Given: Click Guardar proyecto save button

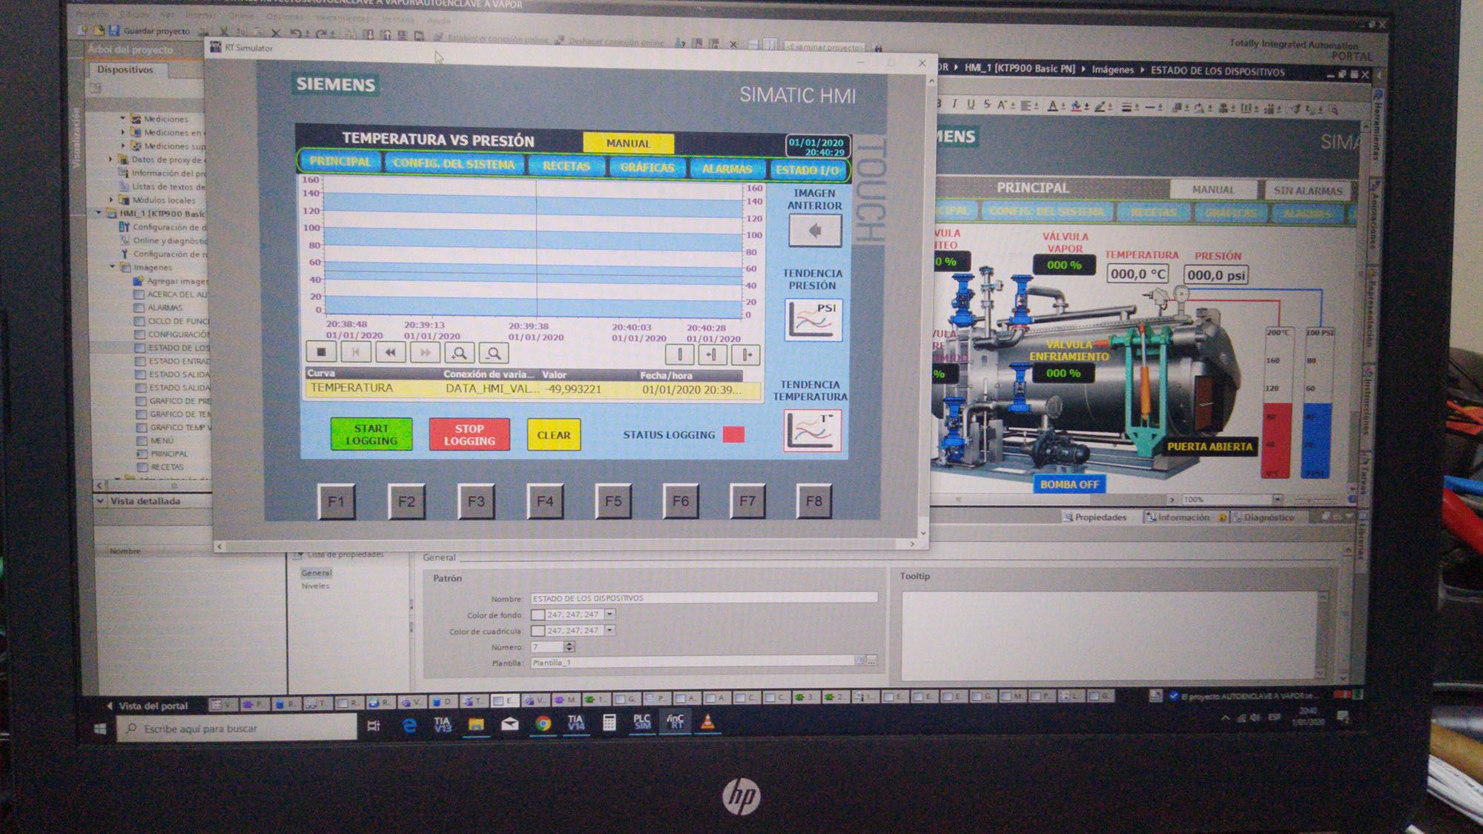Looking at the screenshot, I should click(x=150, y=31).
